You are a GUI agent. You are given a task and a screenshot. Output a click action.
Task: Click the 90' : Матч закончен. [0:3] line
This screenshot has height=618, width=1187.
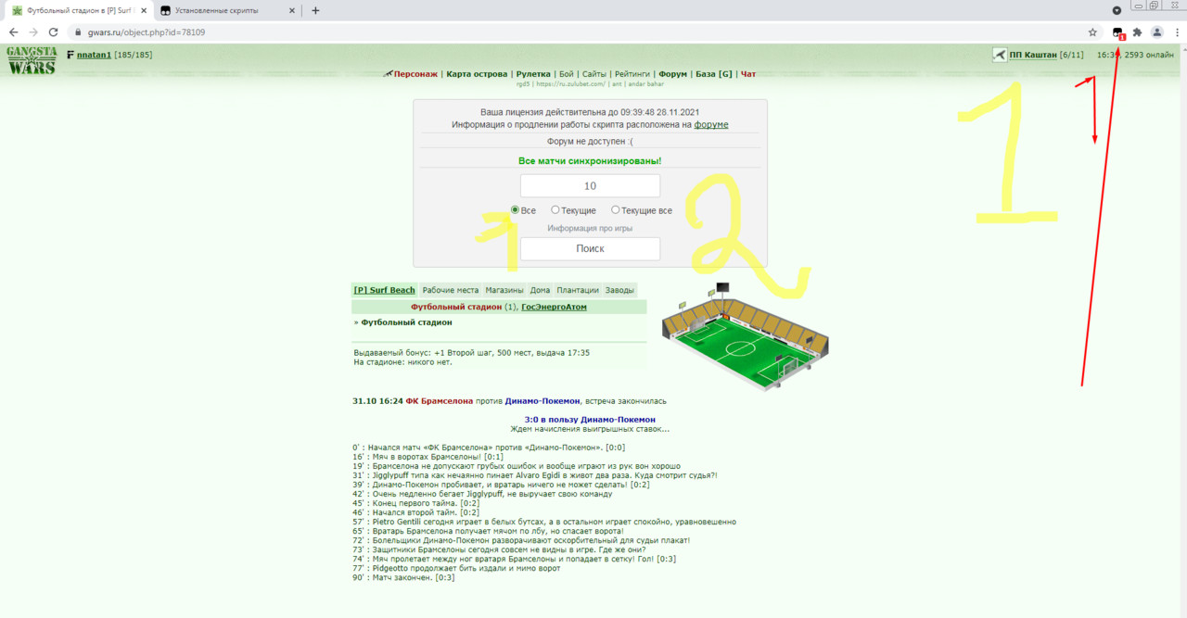[403, 578]
